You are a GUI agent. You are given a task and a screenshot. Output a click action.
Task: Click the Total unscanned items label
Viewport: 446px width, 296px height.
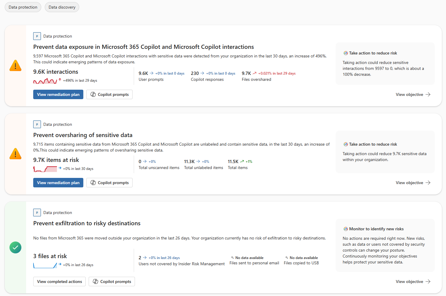(159, 168)
